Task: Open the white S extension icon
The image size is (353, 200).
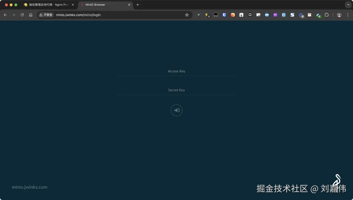Action: click(x=292, y=15)
